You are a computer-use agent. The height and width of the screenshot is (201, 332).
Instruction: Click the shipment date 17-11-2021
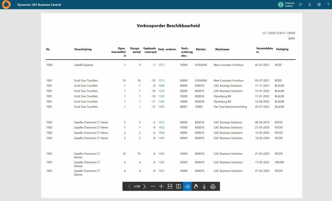click(x=262, y=86)
